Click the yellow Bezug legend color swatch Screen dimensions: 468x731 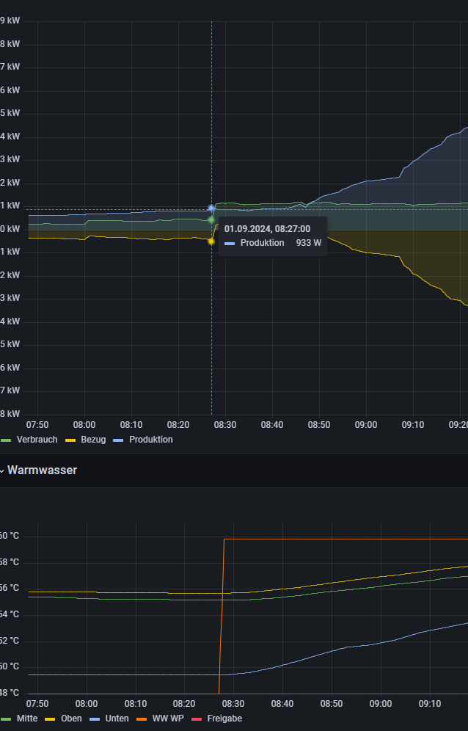[x=70, y=440]
